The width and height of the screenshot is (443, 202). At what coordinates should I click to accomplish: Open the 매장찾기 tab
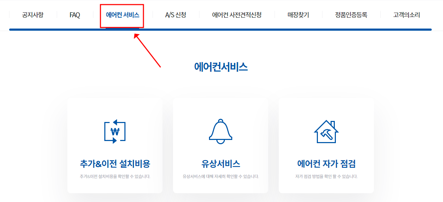coord(298,15)
